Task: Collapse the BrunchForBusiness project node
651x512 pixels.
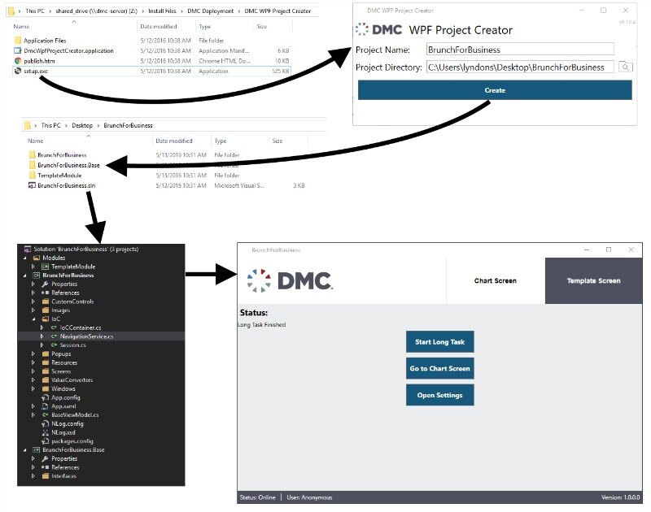Action: click(x=25, y=276)
